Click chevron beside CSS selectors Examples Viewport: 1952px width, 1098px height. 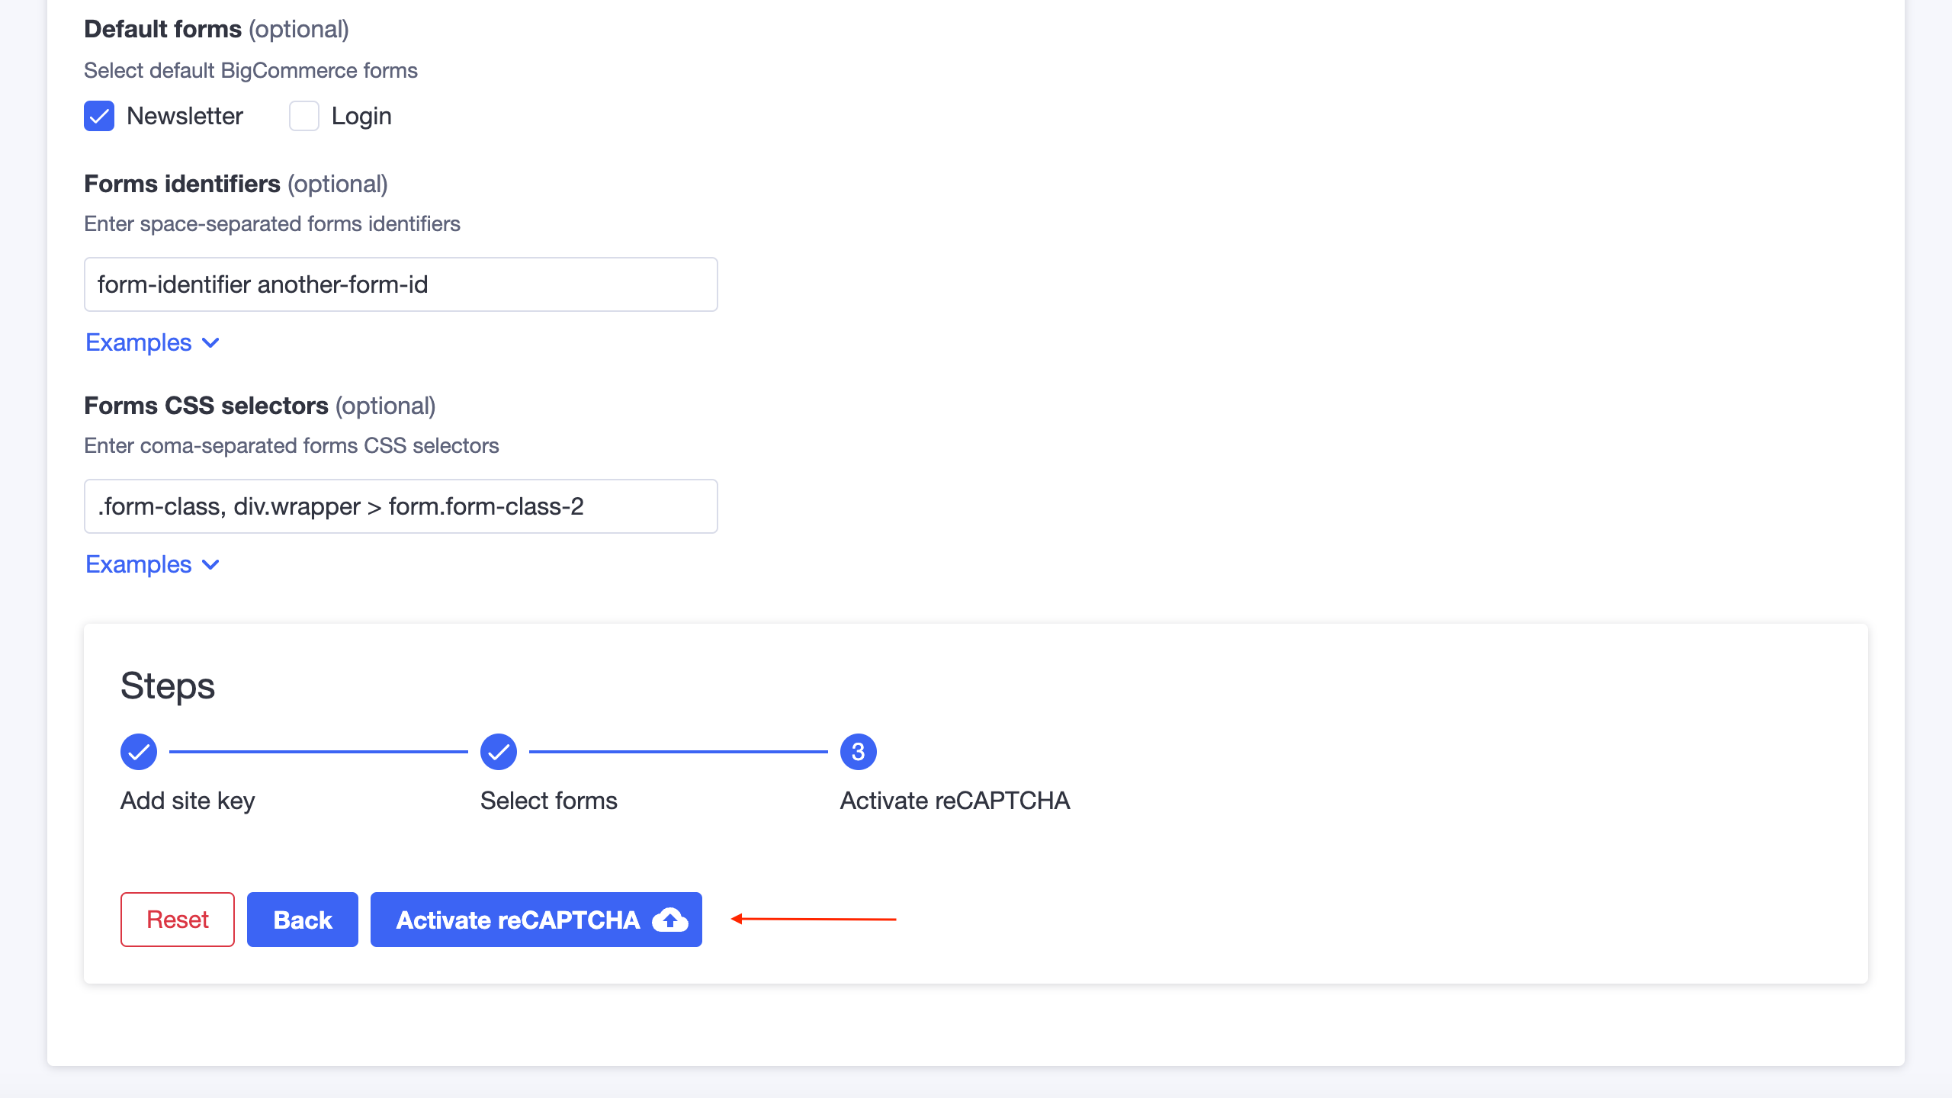211,565
